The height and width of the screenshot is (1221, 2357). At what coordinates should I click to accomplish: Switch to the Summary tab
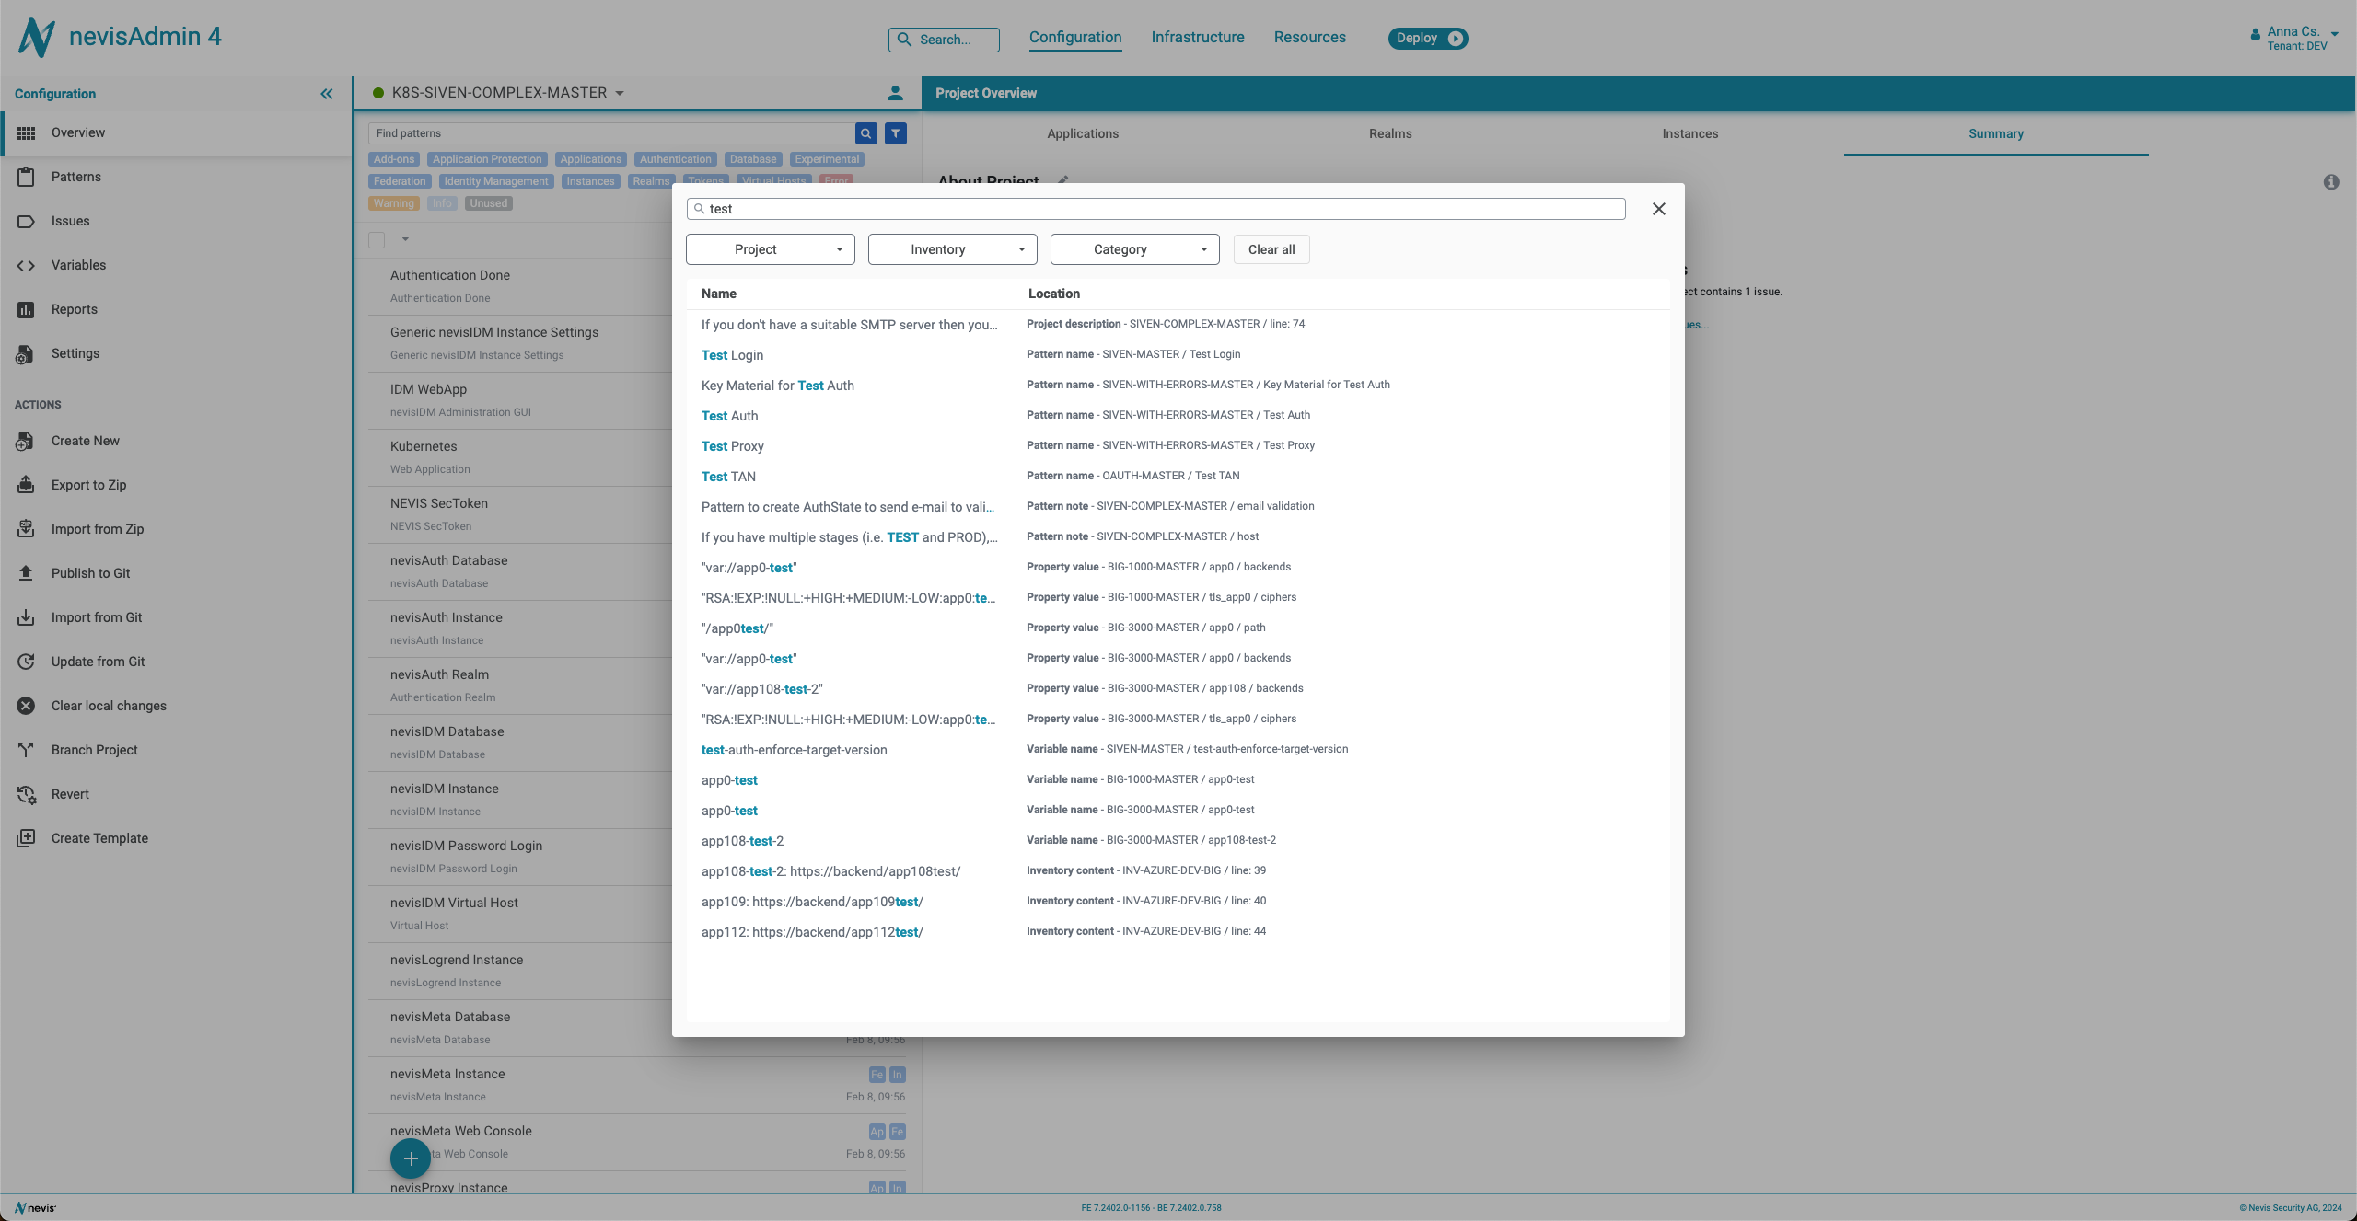click(1996, 133)
